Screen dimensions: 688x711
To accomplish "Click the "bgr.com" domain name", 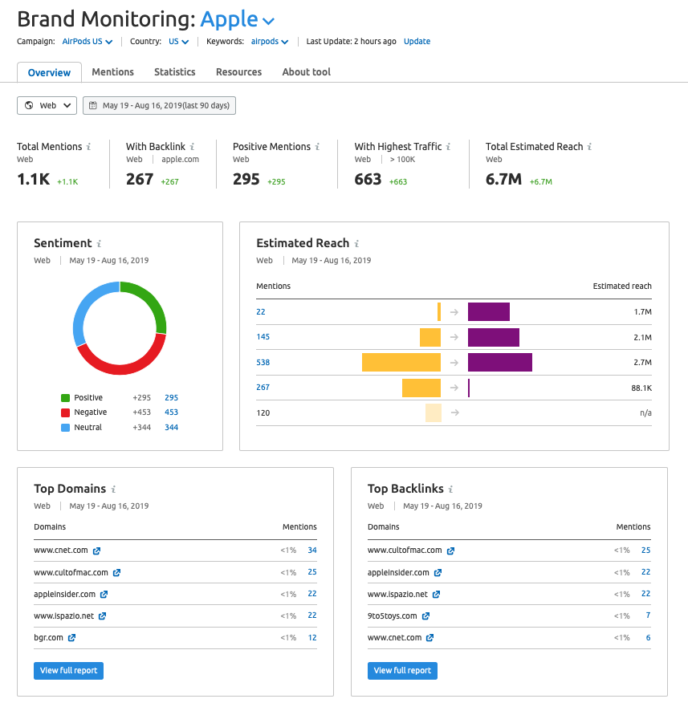I will [x=48, y=637].
